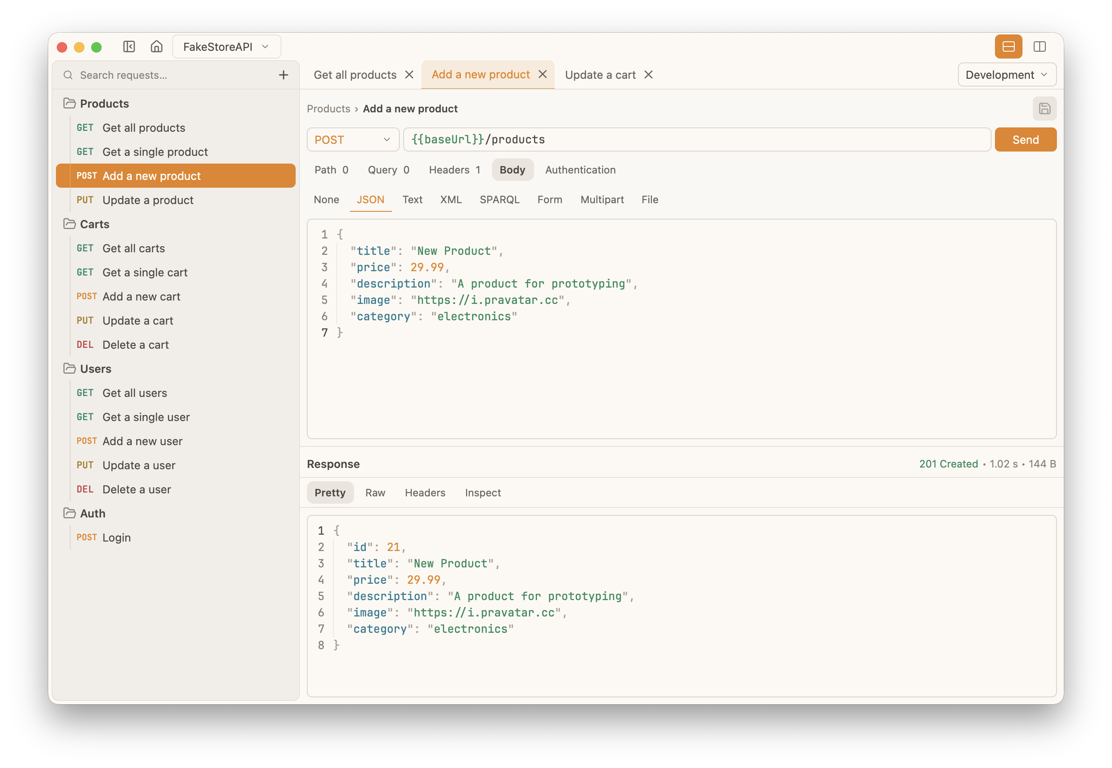Select Form body type
This screenshot has width=1112, height=768.
[x=549, y=200]
